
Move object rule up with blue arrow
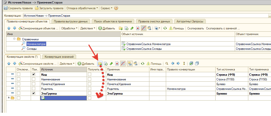(9, 28)
